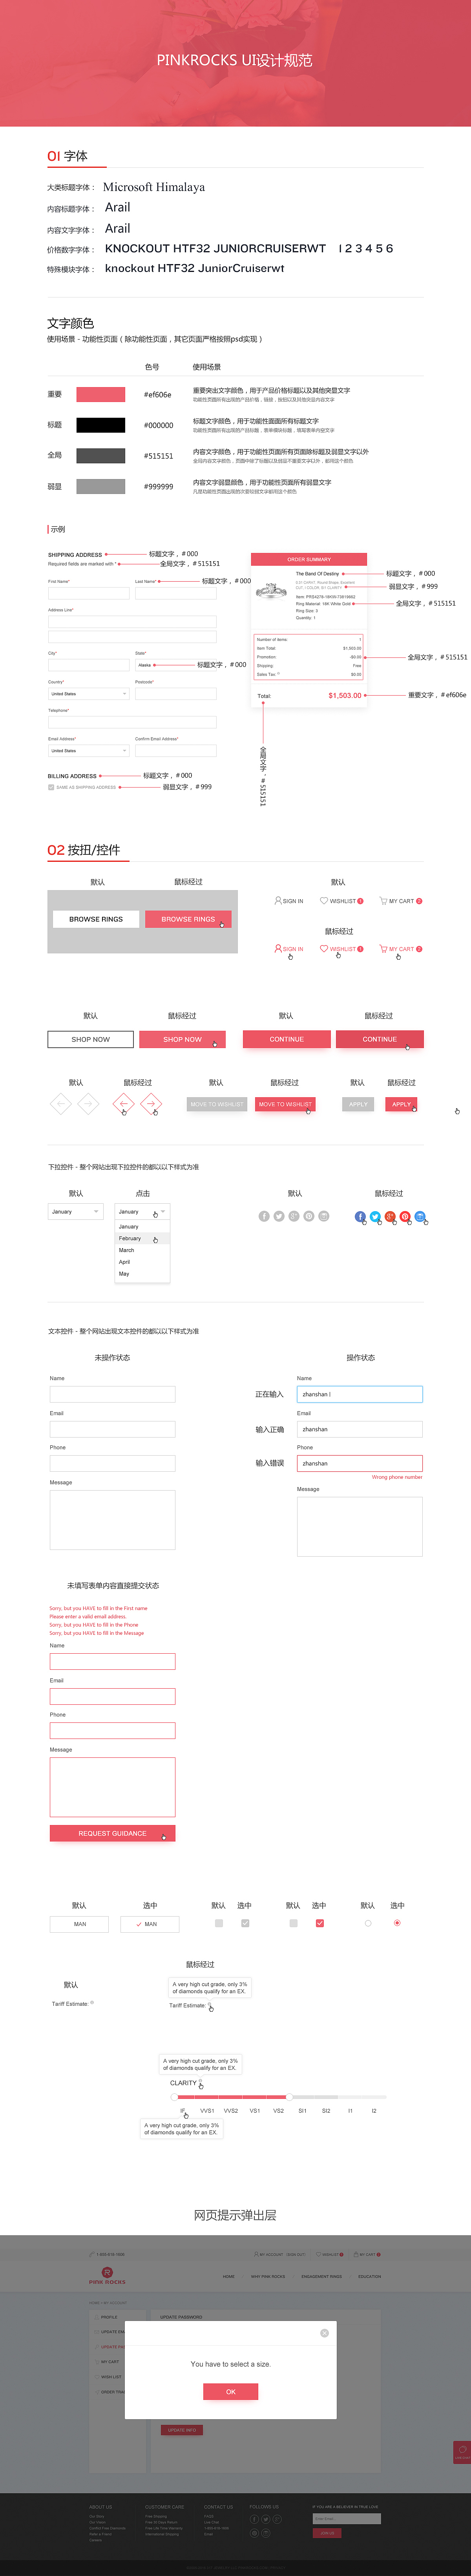This screenshot has height=2576, width=471.
Task: Click the gray left-arrow diamond icon
Action: [61, 1104]
